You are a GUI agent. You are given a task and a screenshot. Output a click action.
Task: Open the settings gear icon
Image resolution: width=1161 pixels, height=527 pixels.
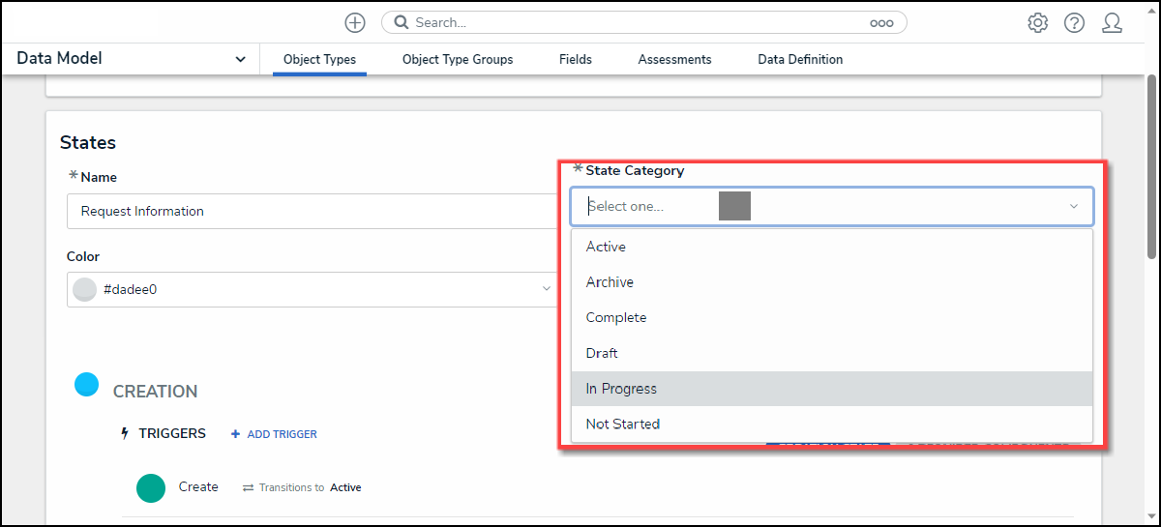click(x=1038, y=23)
